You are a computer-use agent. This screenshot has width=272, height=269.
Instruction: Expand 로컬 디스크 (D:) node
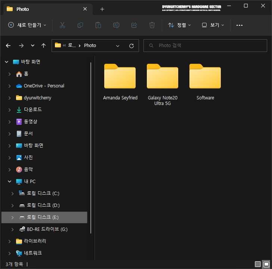click(x=12, y=205)
